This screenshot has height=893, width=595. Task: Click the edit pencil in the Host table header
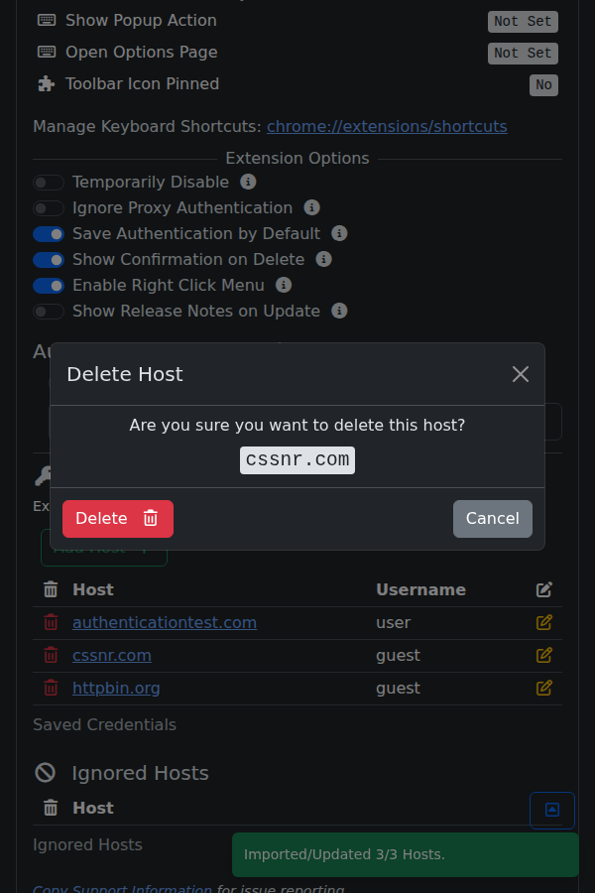(x=543, y=589)
